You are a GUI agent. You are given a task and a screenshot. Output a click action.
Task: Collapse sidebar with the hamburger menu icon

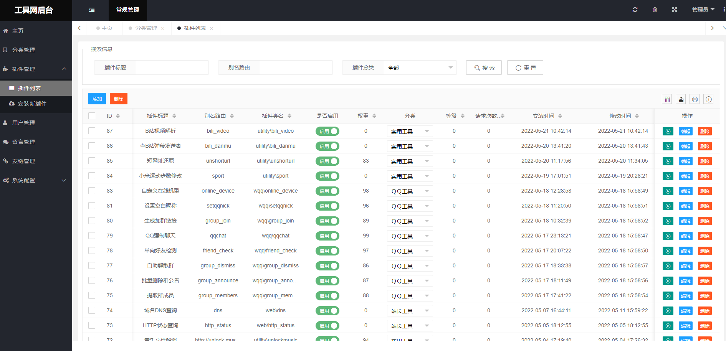click(92, 10)
